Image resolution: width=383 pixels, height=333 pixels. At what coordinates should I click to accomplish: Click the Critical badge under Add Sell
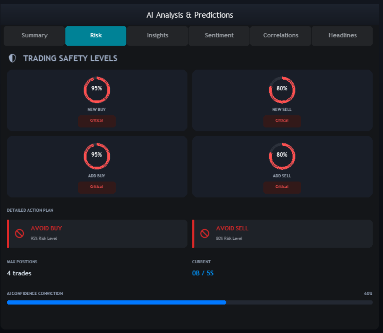282,187
